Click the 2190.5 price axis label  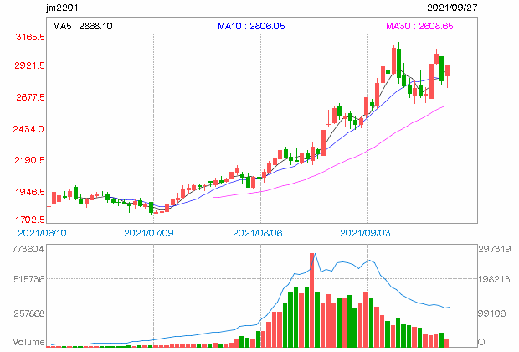click(29, 160)
